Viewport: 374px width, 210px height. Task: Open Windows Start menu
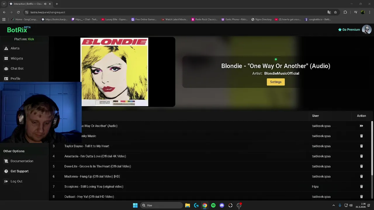[135, 205]
